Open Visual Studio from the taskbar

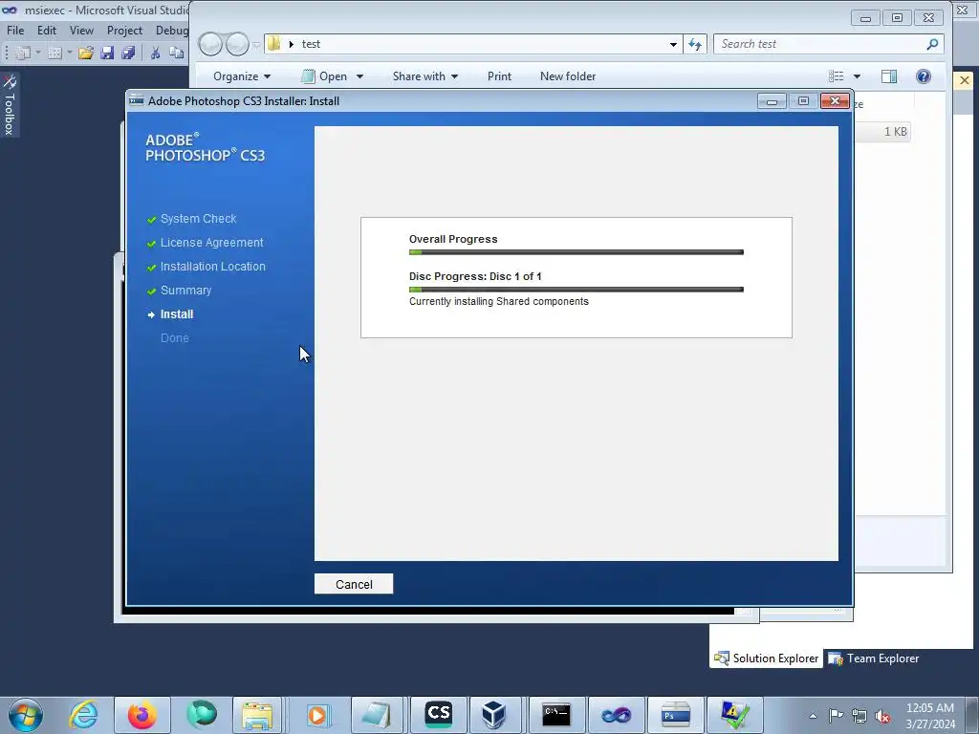pos(616,715)
